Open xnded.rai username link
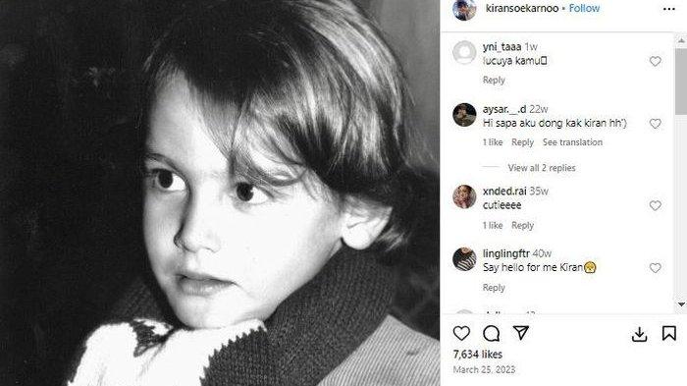 click(504, 192)
